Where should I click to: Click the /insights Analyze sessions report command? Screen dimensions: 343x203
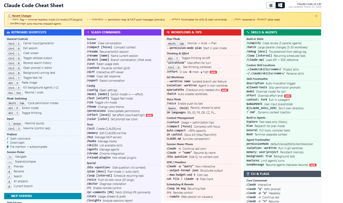109,201
